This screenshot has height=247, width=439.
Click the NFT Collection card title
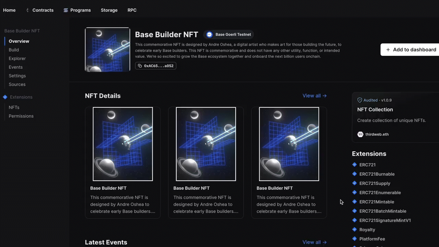375,109
